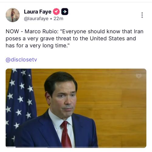Click the faint heart watermark in video

tap(139, 76)
